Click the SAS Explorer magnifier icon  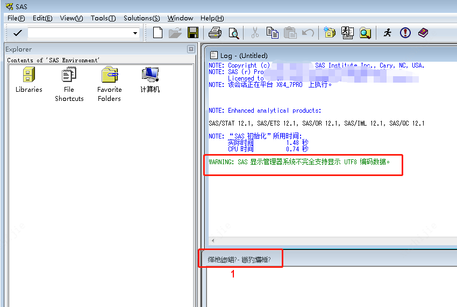365,33
